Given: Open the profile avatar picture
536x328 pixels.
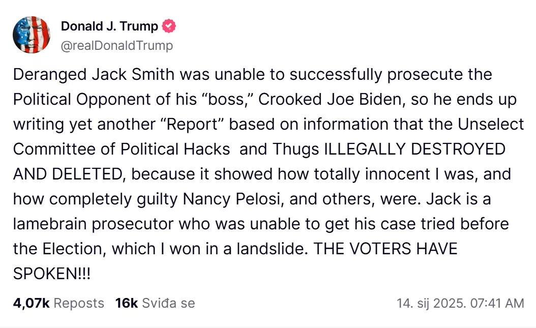Looking at the screenshot, I should point(32,35).
